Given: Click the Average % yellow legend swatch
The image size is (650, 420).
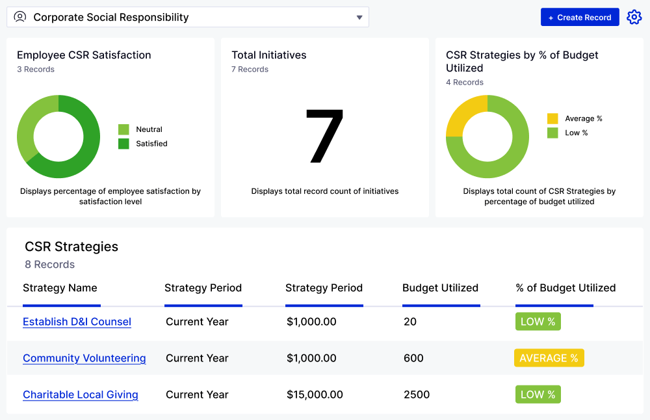Looking at the screenshot, I should (x=552, y=118).
